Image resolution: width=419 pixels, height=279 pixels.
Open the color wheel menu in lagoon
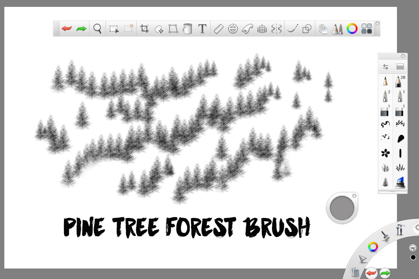373,247
